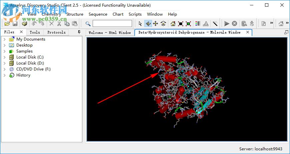Click the rightmost house toolbar icon
Viewport: 290px width, 154px height.
tap(281, 24)
